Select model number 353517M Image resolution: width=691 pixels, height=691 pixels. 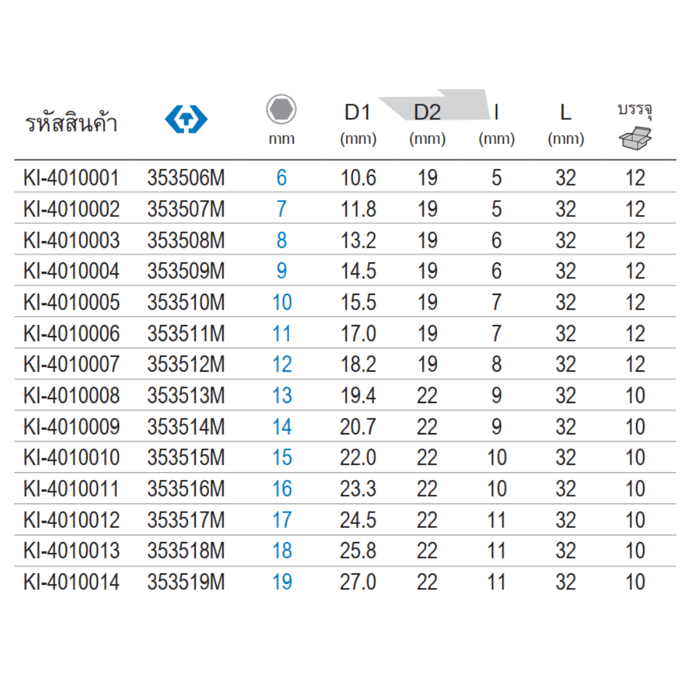[186, 520]
